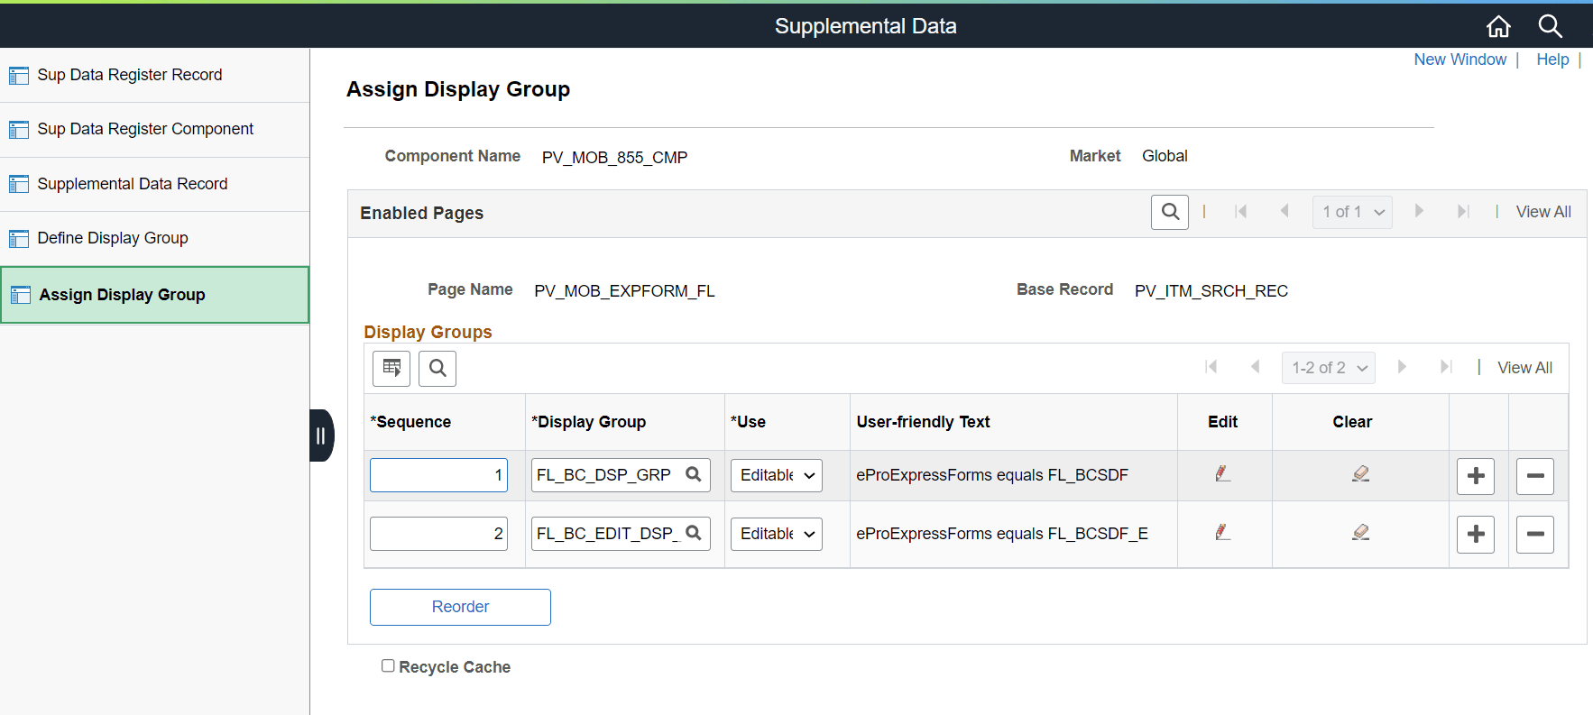1593x715 pixels.
Task: Open the New Window link
Action: click(1459, 60)
